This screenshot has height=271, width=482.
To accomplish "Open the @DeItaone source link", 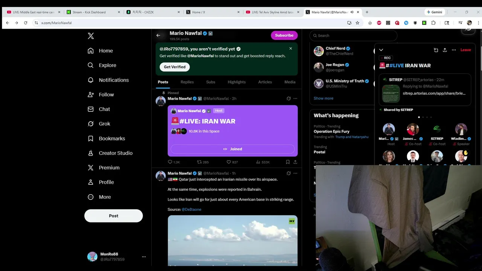I will coord(191,209).
